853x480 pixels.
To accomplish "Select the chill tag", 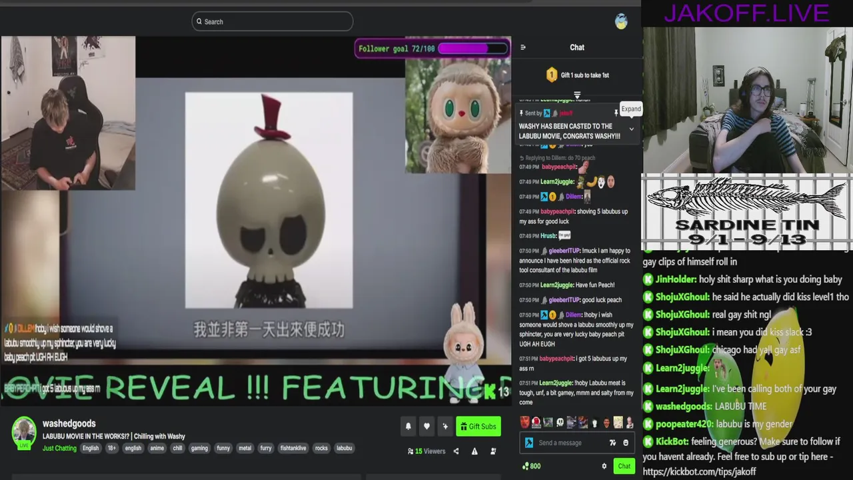I will (177, 448).
